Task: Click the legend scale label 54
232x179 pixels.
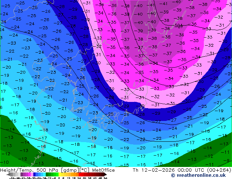Action: pyautogui.click(x=105, y=178)
